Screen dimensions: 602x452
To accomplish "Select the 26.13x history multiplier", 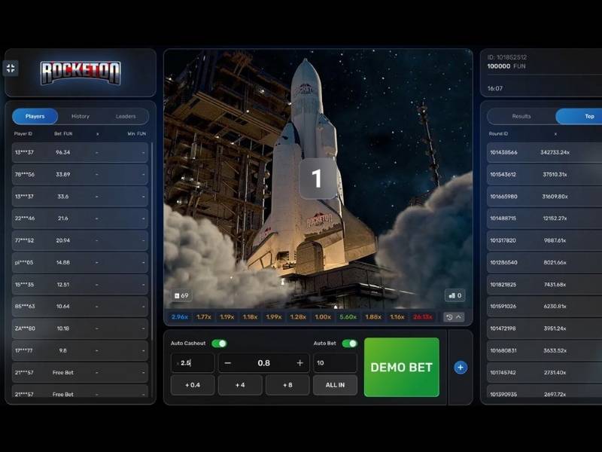I will click(x=423, y=316).
